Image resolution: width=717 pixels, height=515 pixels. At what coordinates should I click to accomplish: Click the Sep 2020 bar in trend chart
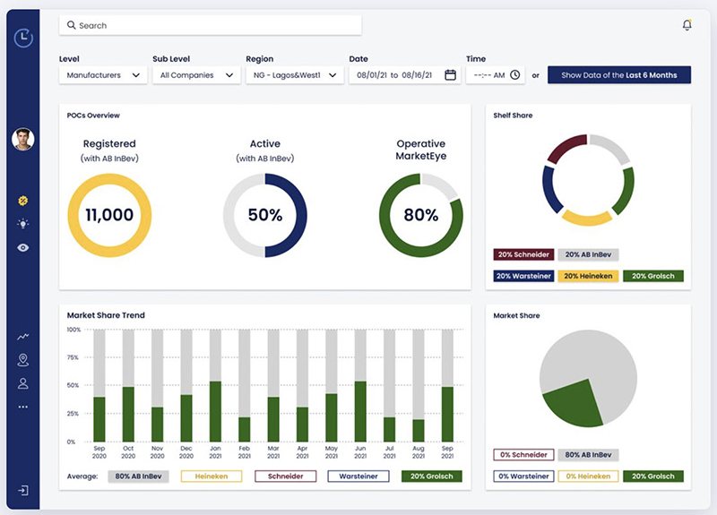99,385
